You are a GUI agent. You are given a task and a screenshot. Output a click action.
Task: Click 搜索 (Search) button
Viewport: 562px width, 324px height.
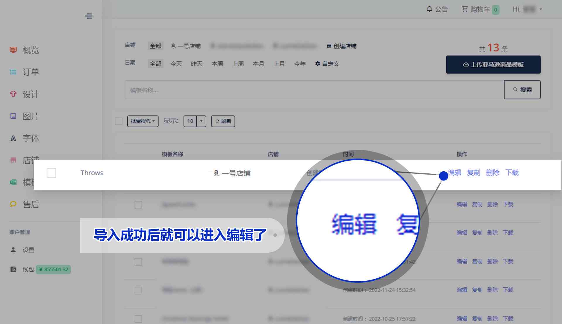point(522,90)
